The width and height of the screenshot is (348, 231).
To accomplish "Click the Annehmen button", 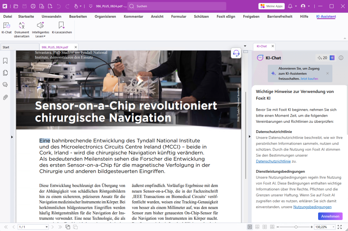I will 330,216.
